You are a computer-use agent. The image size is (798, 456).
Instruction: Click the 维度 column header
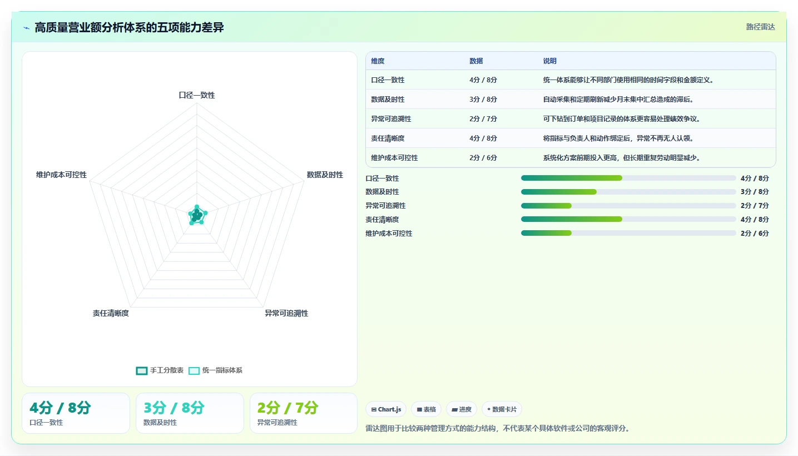(x=378, y=61)
